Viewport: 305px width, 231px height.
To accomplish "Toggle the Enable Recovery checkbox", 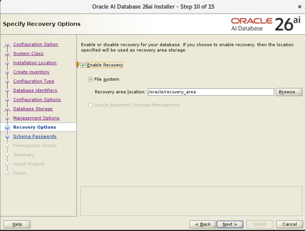I will (x=83, y=65).
